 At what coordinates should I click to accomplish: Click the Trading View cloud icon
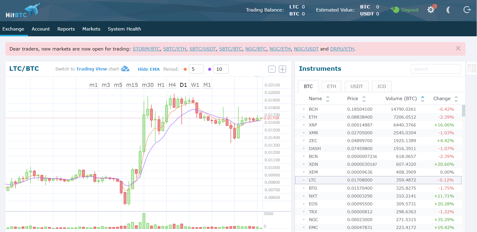coord(125,69)
